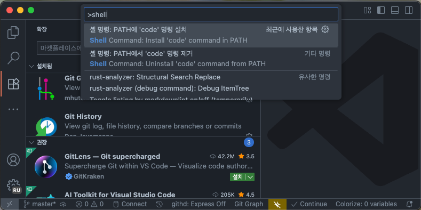Run Shell Command: Install 'code' command in PATH
Image resolution: width=421 pixels, height=210 pixels.
pos(211,35)
